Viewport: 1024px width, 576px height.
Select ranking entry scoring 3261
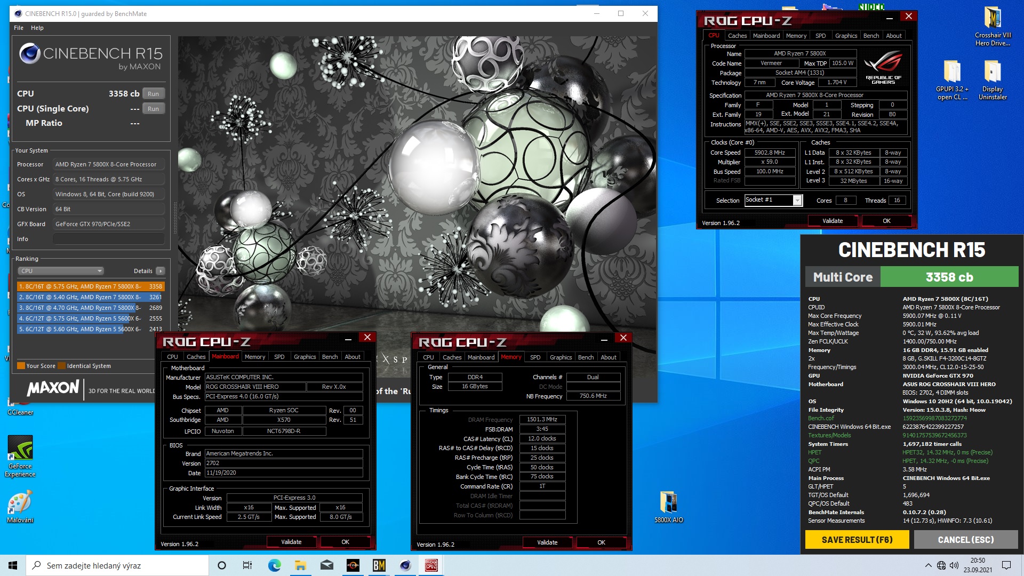pyautogui.click(x=90, y=297)
